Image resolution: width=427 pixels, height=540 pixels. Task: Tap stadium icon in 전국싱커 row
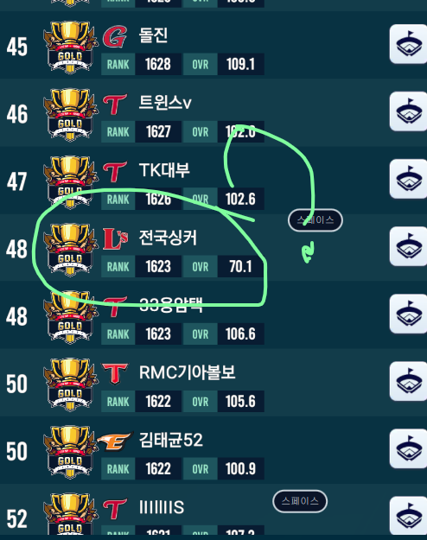pos(408,246)
